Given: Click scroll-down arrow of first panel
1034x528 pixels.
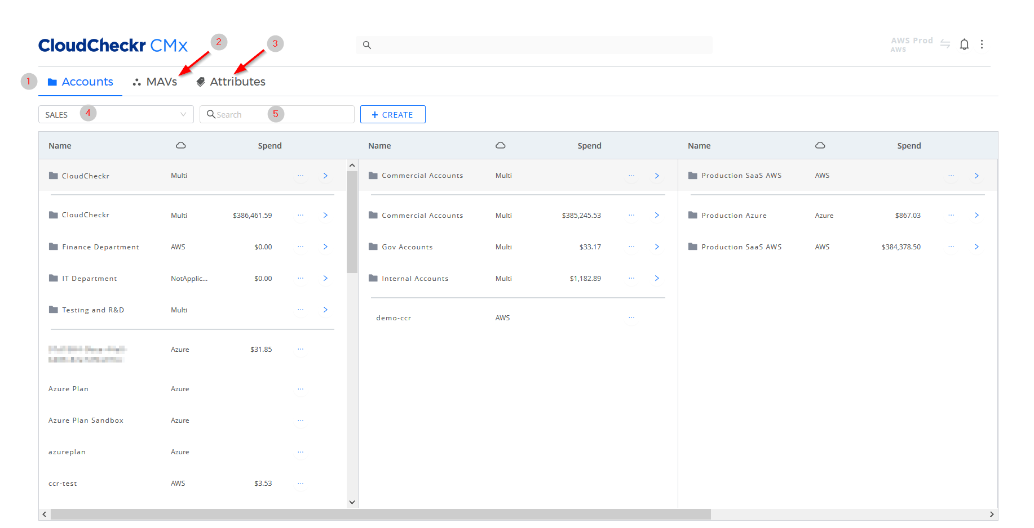Looking at the screenshot, I should [x=352, y=502].
